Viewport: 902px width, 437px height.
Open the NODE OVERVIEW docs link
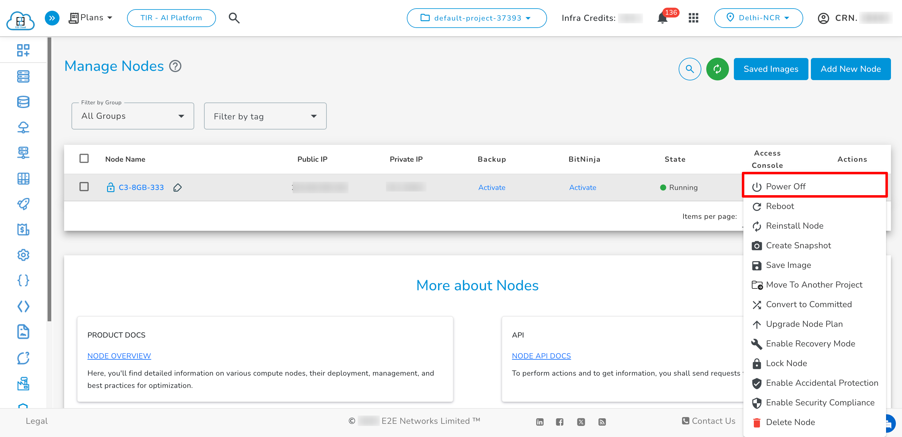119,356
